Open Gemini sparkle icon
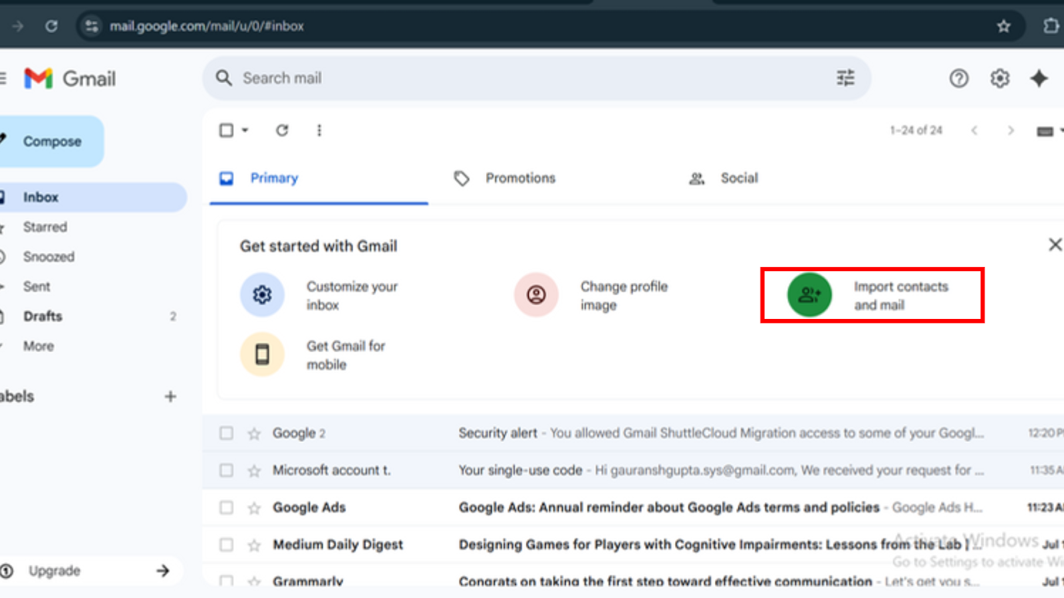1064x598 pixels. click(x=1039, y=78)
